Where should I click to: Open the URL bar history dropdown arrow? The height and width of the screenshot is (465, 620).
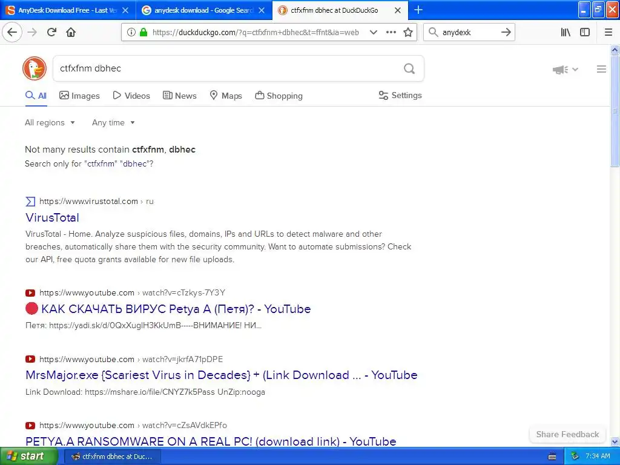tap(373, 33)
